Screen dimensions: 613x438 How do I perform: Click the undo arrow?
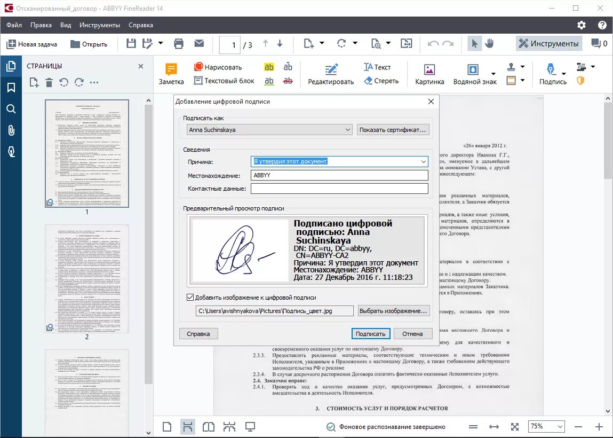(433, 43)
